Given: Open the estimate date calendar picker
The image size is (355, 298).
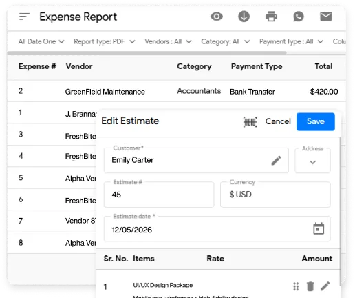Looking at the screenshot, I should (319, 228).
